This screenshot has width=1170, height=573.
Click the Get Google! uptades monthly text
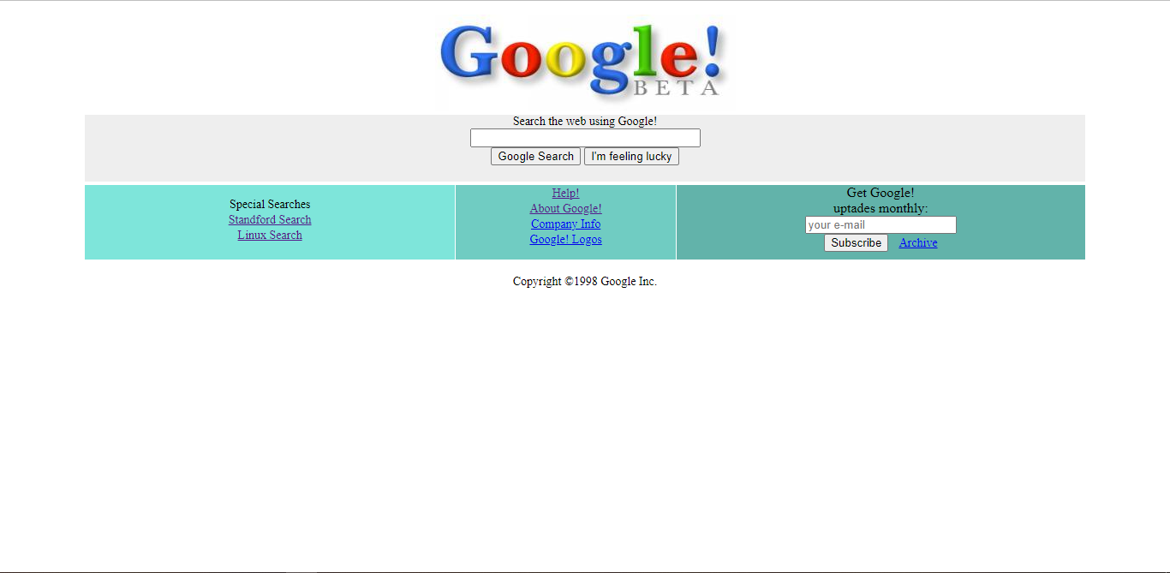pos(880,200)
